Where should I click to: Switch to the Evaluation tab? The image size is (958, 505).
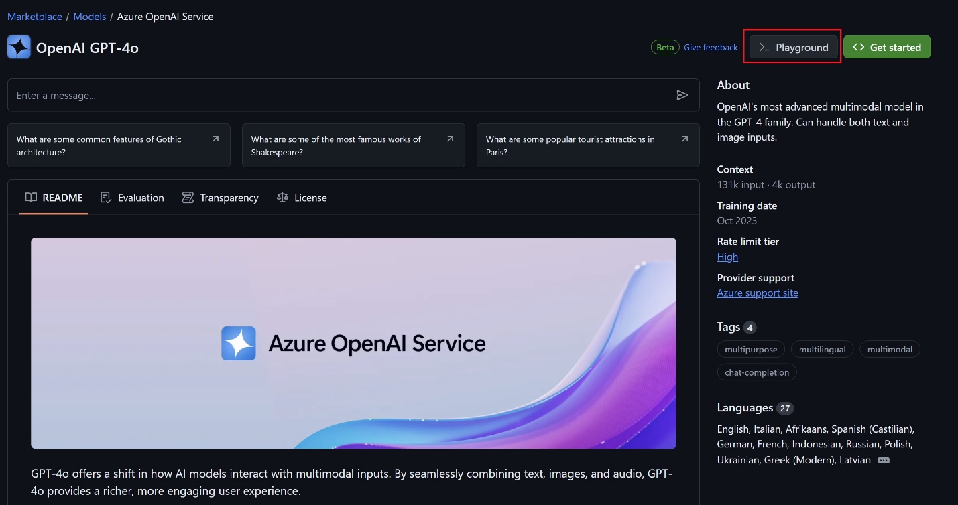[x=132, y=198]
